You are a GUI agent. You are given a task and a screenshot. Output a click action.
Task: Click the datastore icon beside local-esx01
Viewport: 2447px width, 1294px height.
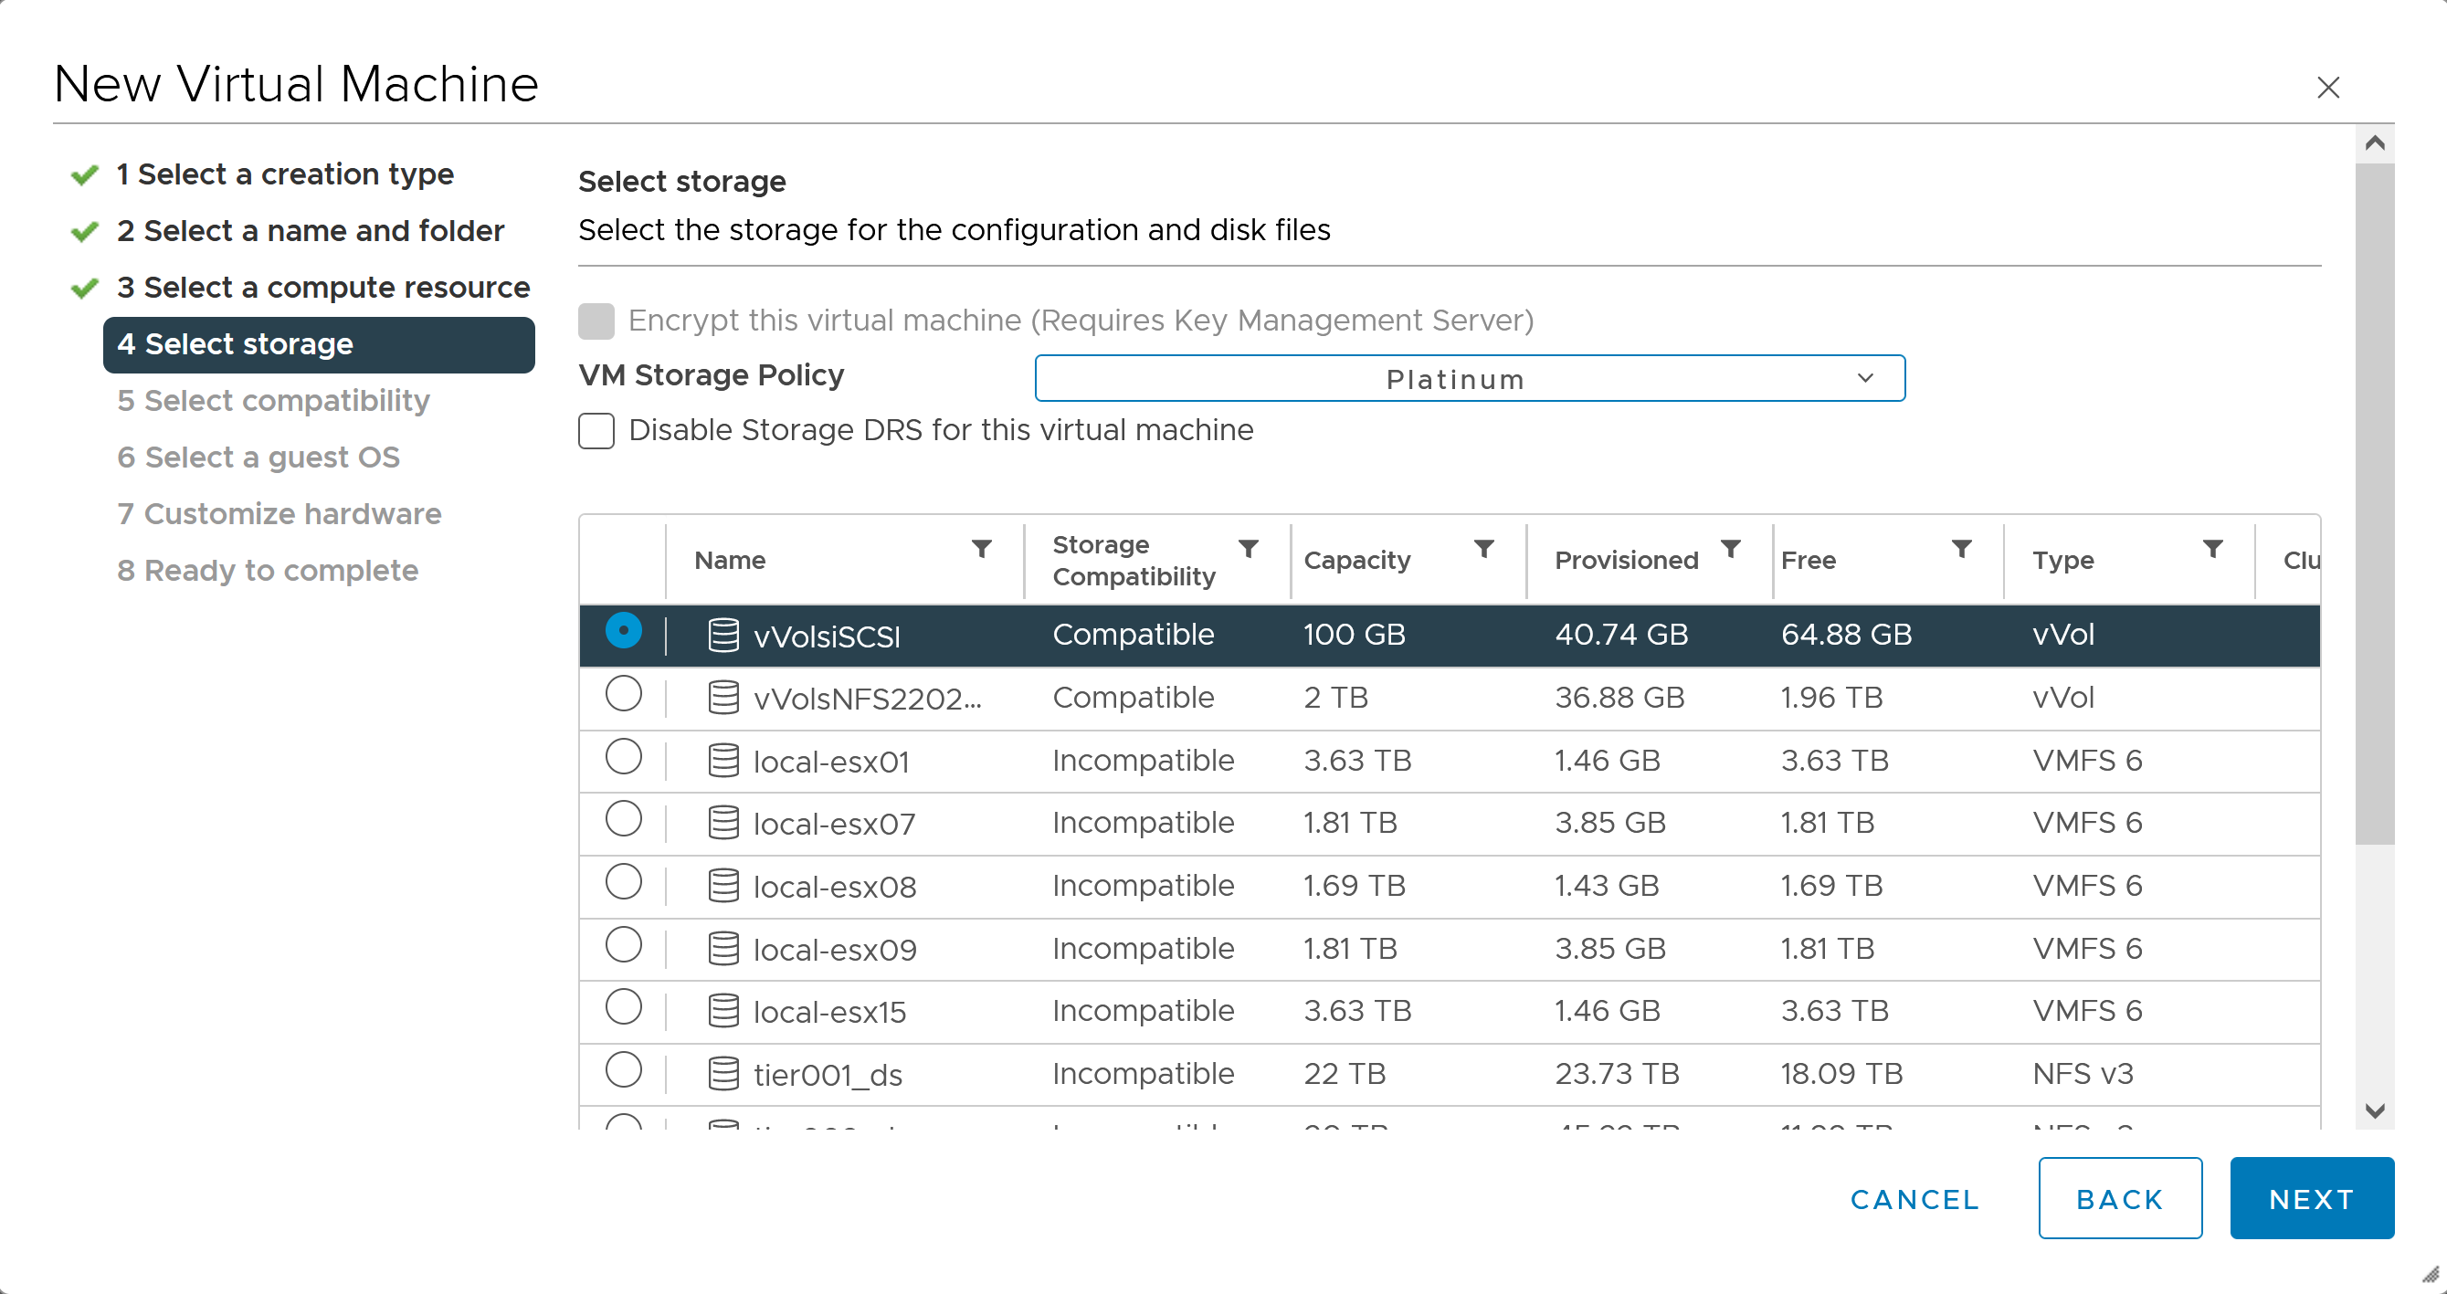pos(722,761)
